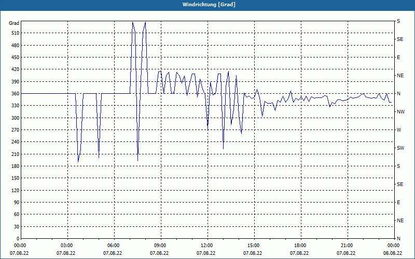
Task: Select the 150 axis value
Action: coord(16,178)
